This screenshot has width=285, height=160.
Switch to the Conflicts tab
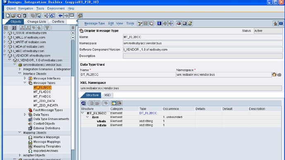tap(58, 21)
